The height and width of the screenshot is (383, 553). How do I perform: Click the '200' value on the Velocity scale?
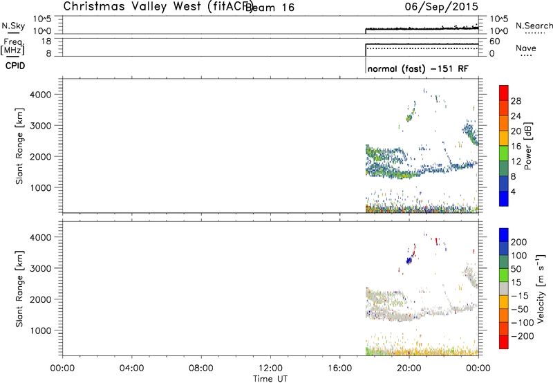coord(519,242)
